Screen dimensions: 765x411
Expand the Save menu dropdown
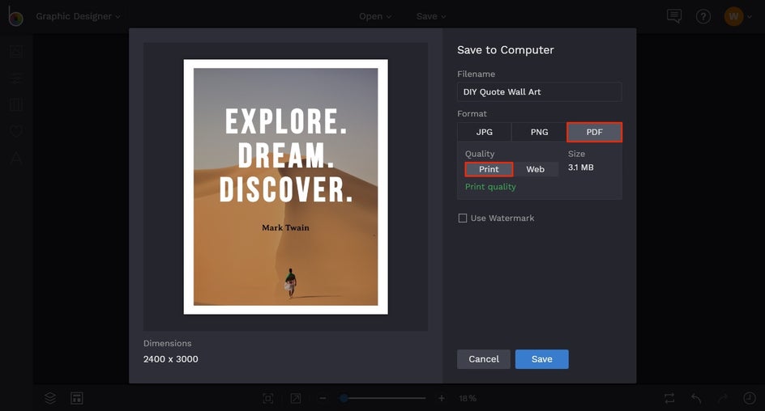[x=431, y=16]
